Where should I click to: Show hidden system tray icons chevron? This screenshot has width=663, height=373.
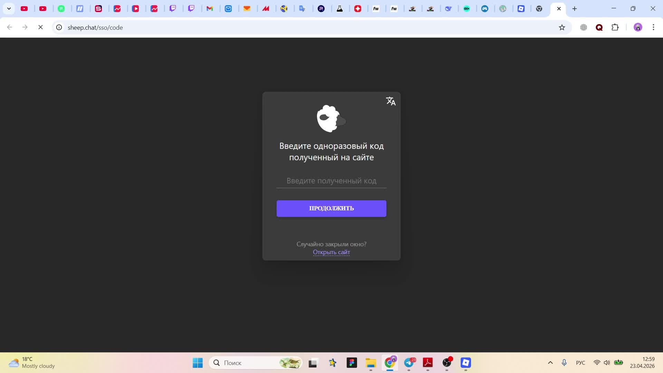pos(550,363)
